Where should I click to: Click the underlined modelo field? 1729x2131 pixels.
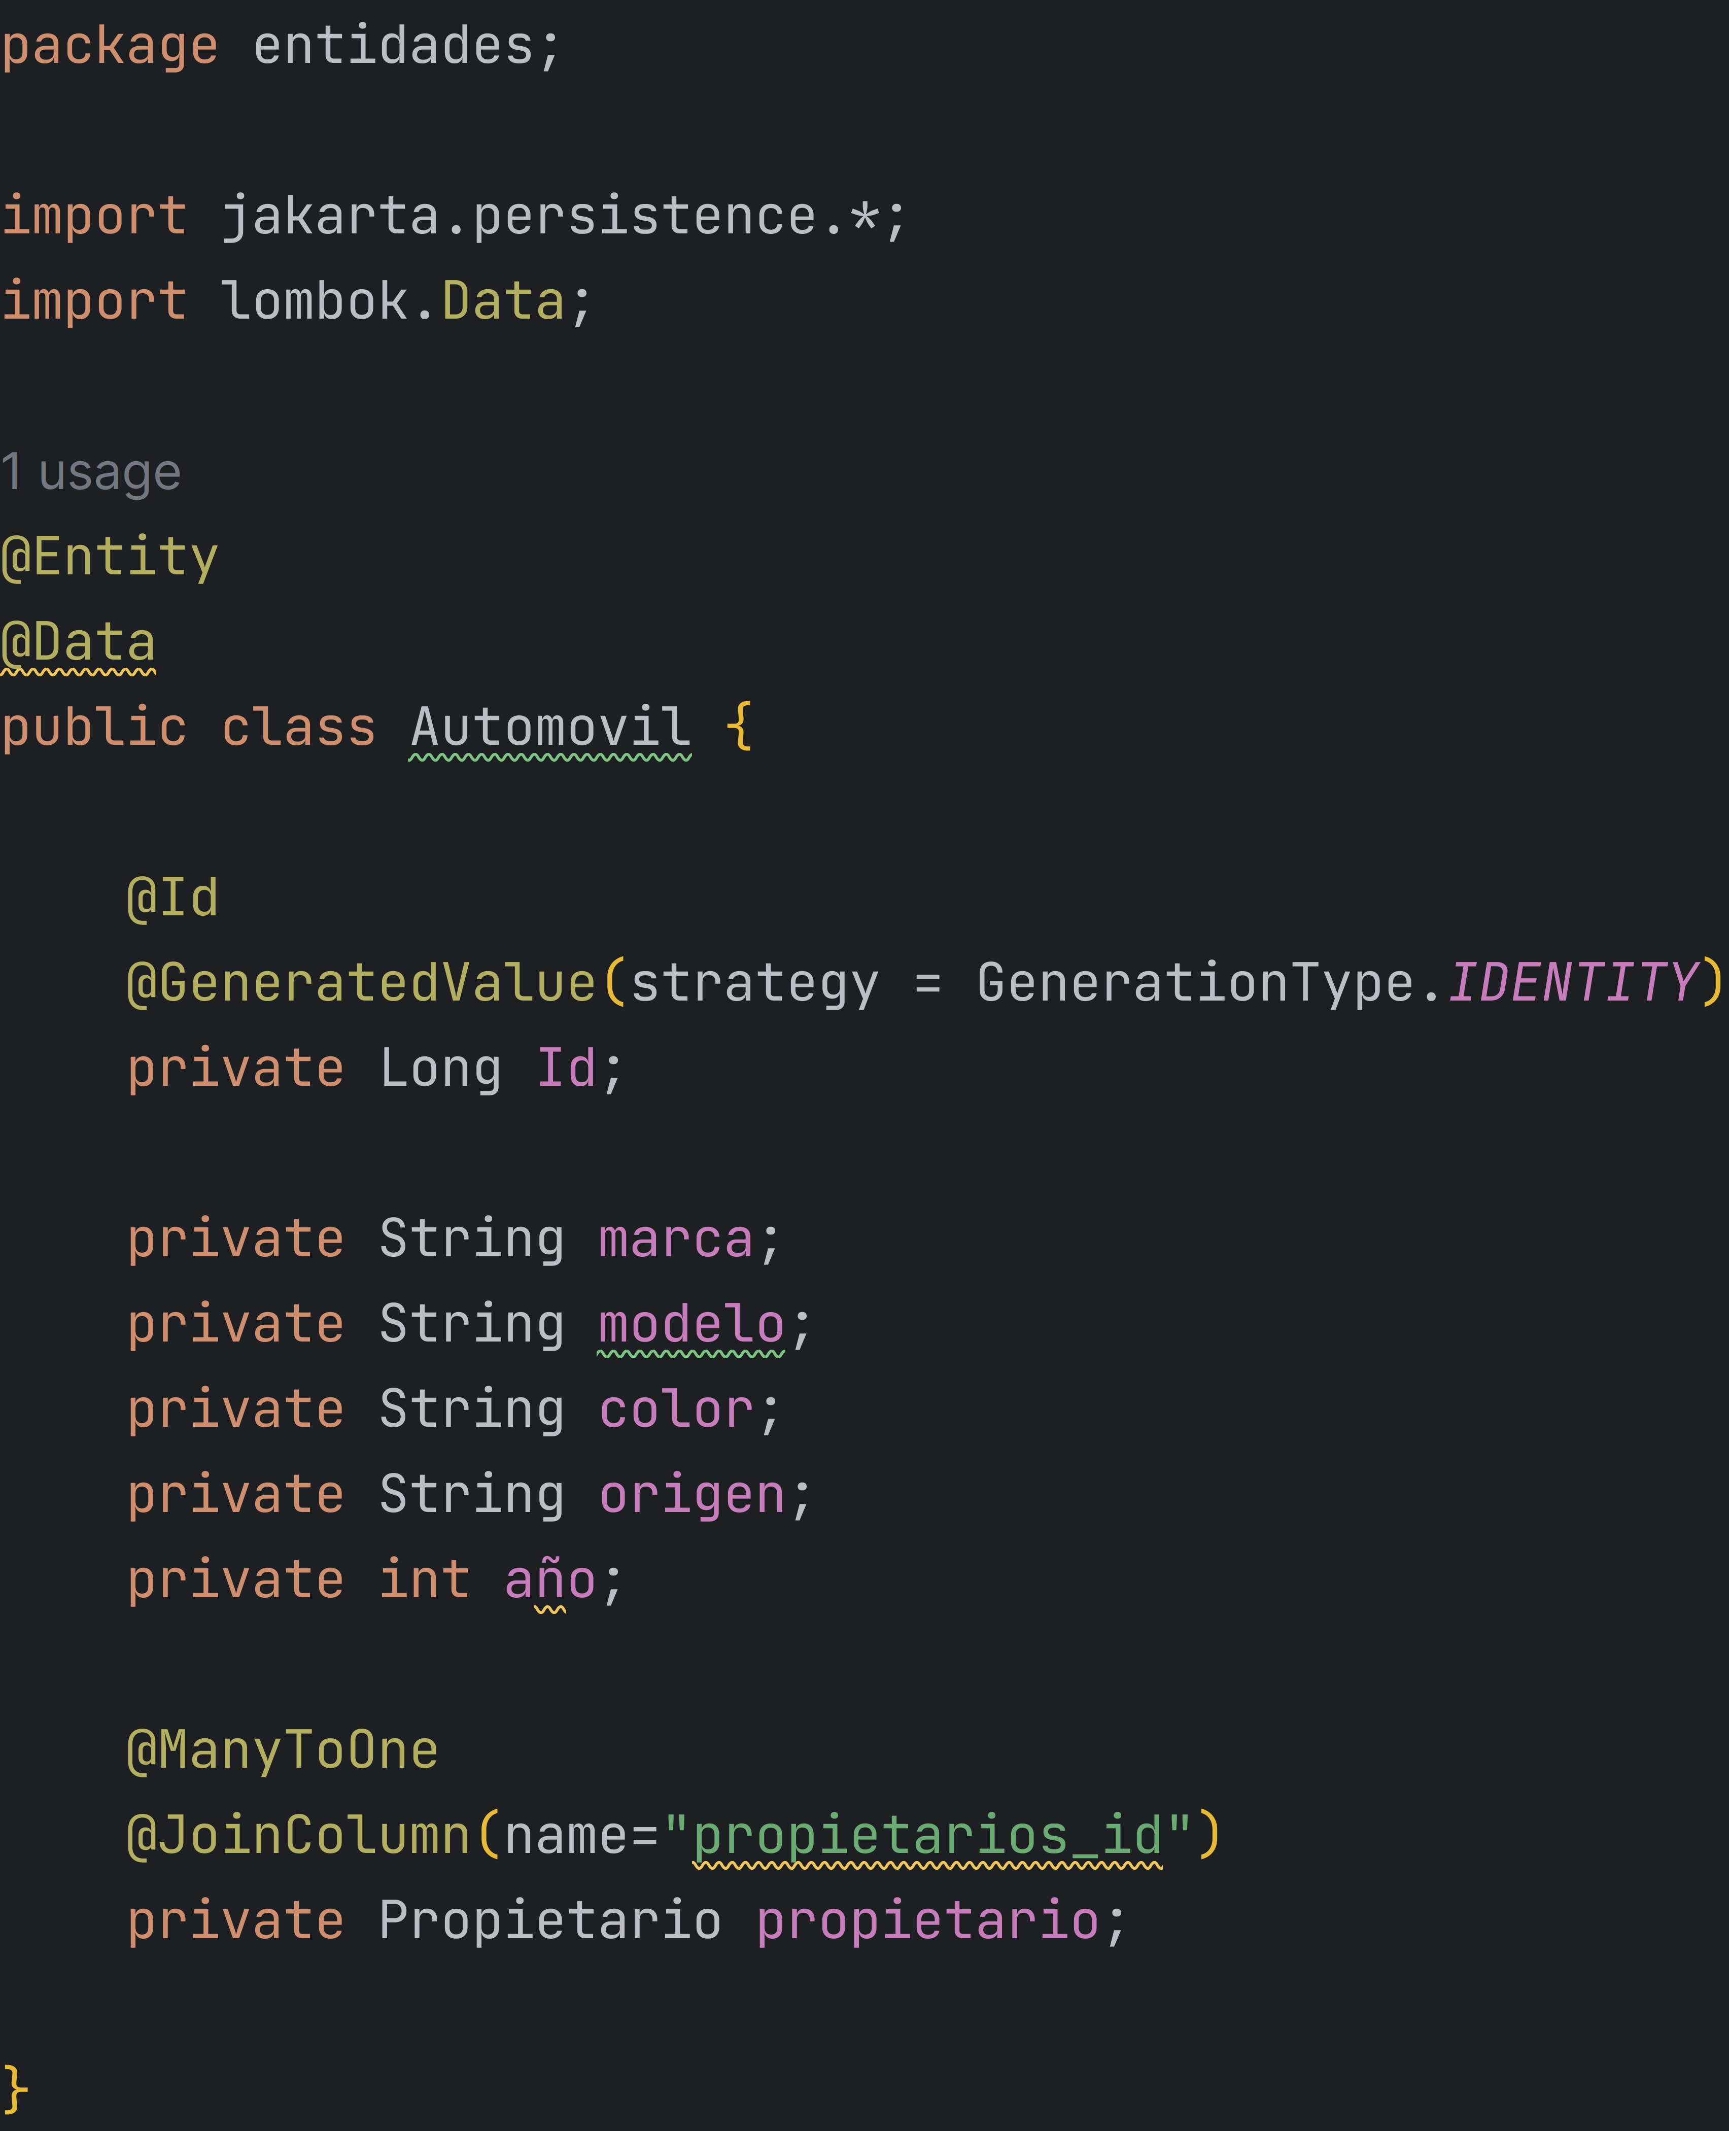691,1325
